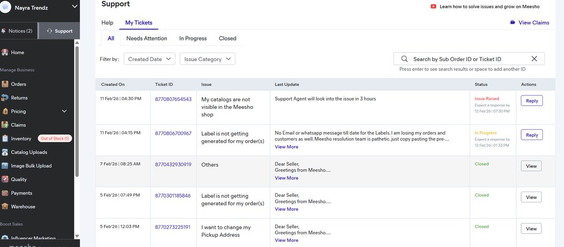The image size is (564, 247).
Task: Click the search magnifier icon
Action: [x=404, y=59]
